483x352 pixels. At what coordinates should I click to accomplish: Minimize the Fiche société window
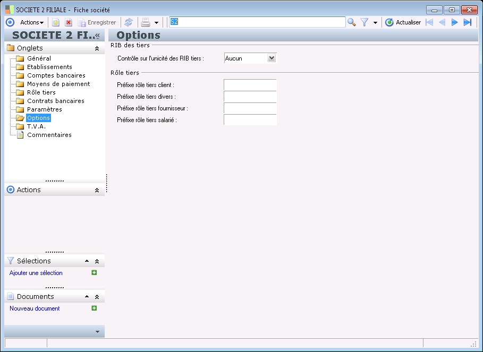[x=434, y=10]
